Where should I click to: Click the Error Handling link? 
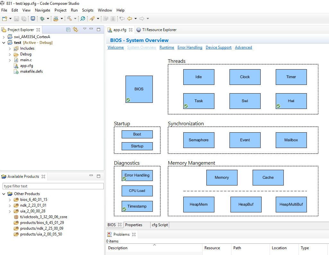[190, 47]
